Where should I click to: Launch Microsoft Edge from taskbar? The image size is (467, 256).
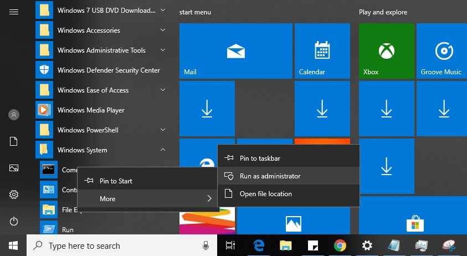pos(258,245)
